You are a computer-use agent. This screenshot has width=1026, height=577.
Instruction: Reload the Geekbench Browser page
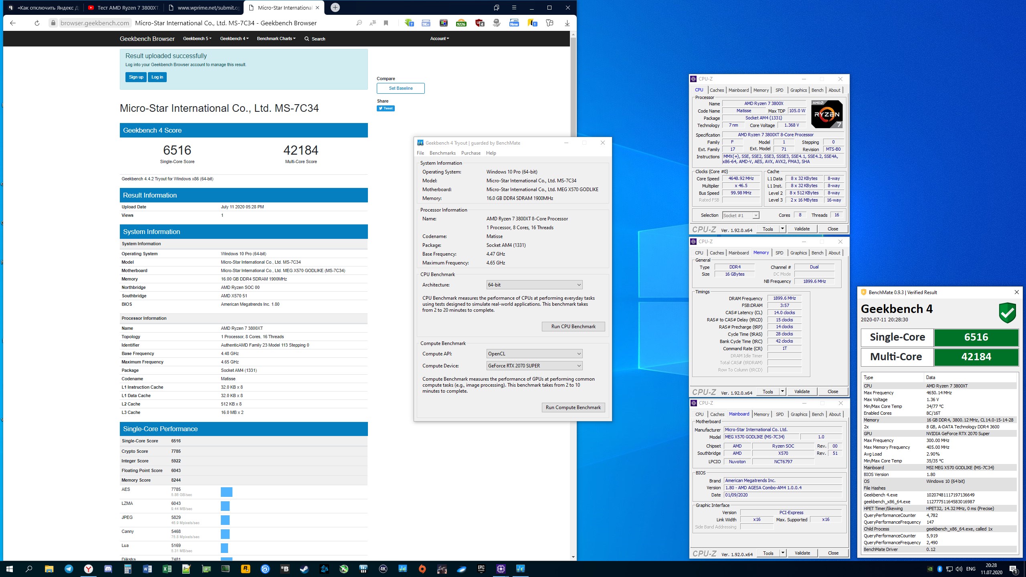(x=37, y=23)
